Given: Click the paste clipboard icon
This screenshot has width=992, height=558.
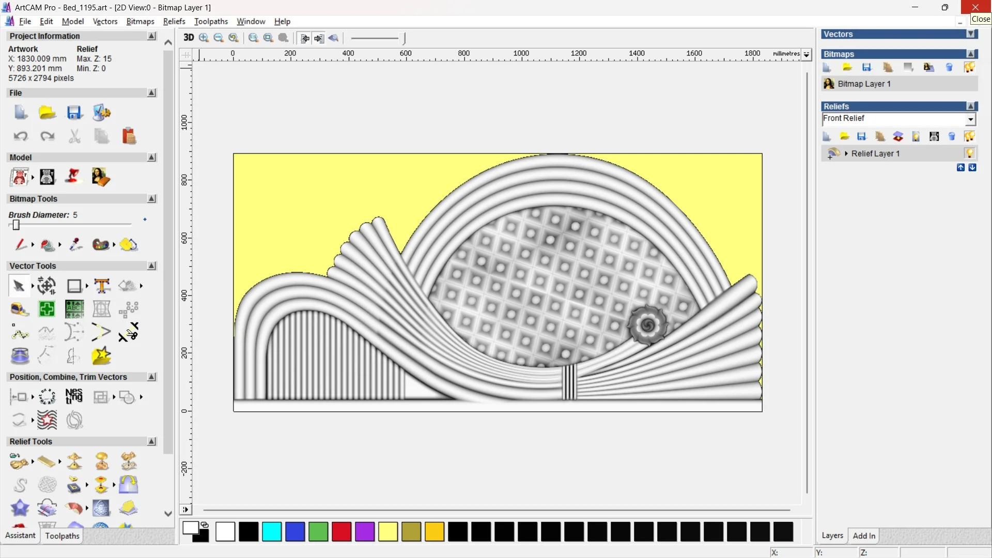Looking at the screenshot, I should point(129,136).
